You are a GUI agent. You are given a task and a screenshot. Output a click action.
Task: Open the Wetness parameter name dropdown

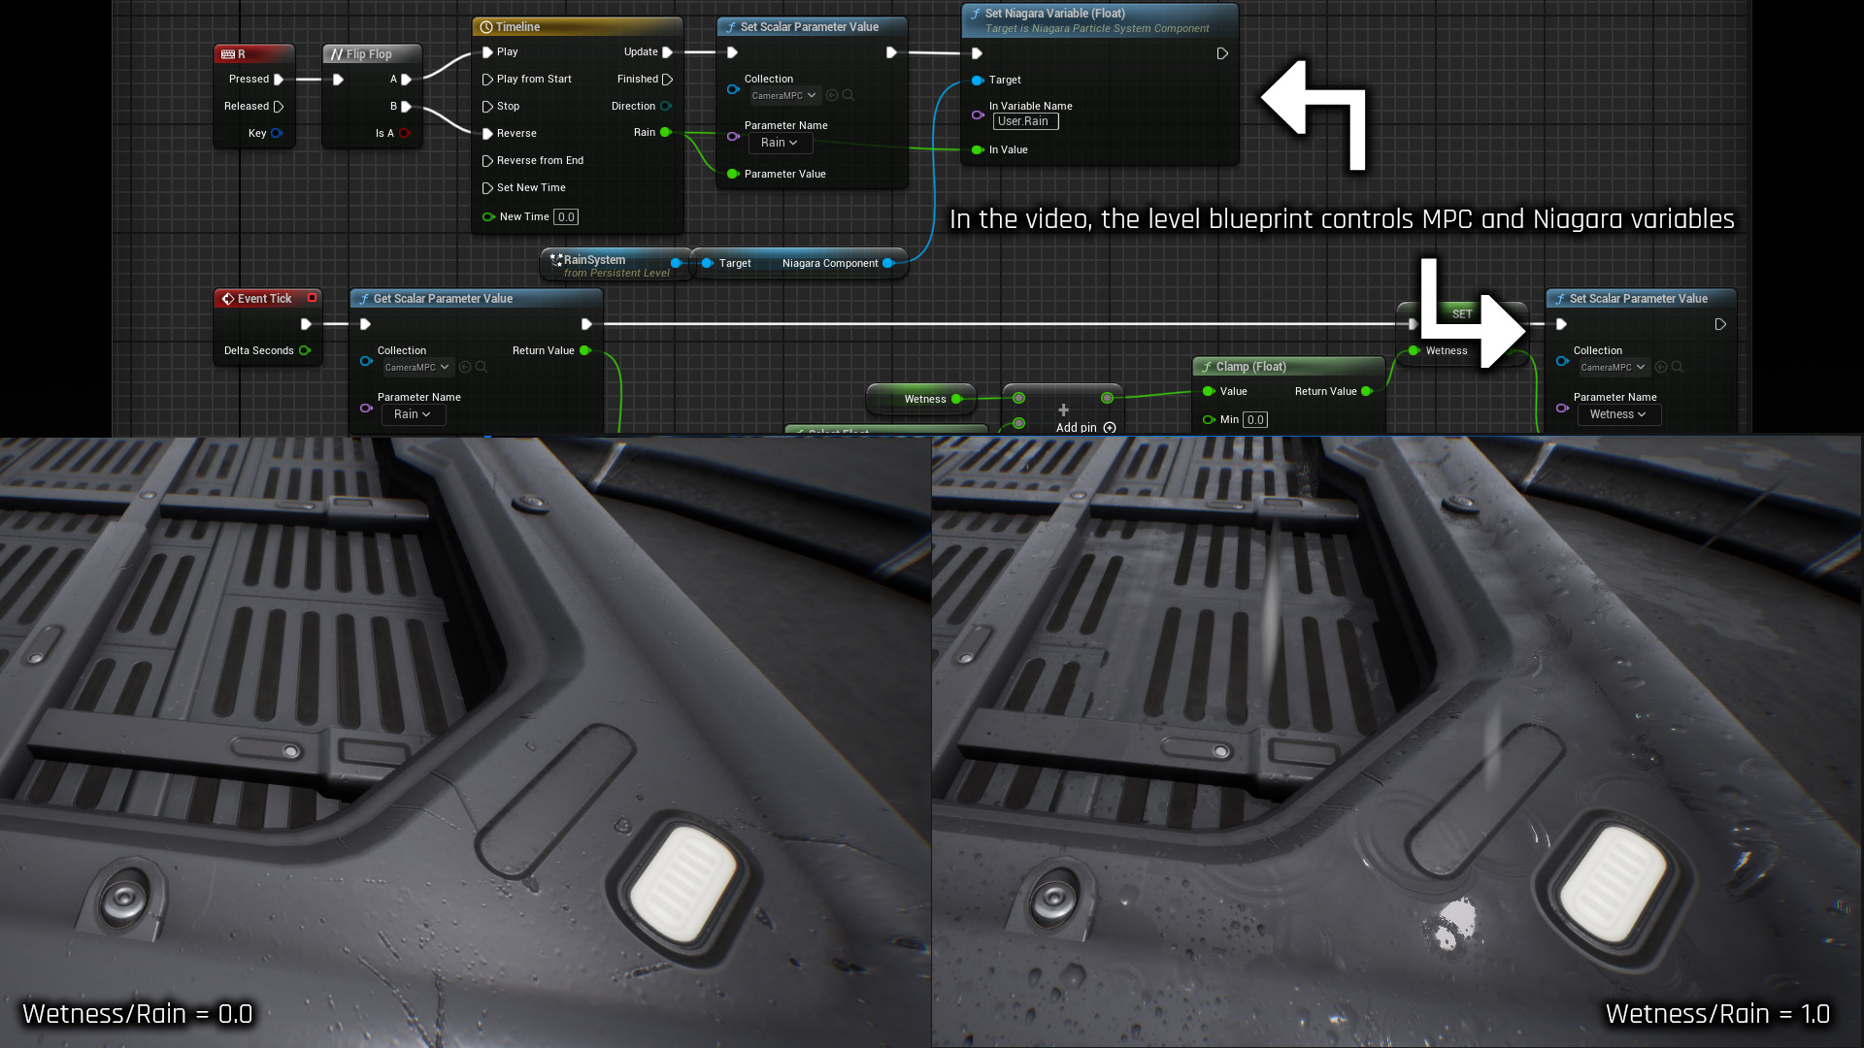[x=1617, y=414]
